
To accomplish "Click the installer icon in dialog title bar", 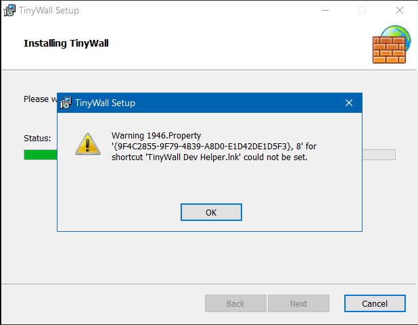I will click(x=66, y=103).
